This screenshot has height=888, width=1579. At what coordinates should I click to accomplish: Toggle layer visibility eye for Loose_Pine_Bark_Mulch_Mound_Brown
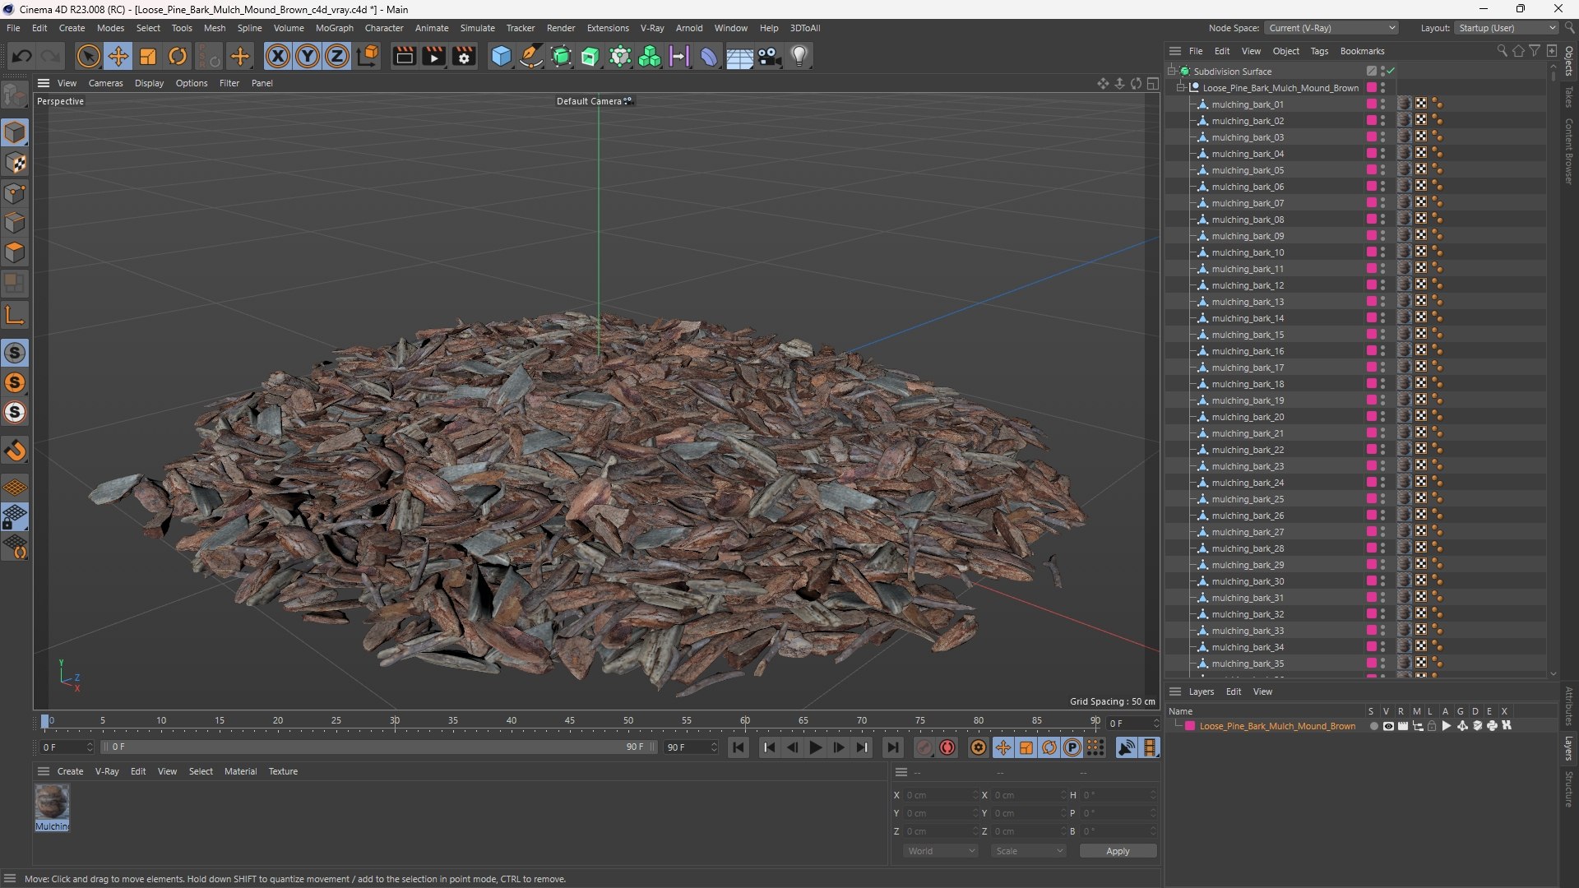pos(1388,726)
